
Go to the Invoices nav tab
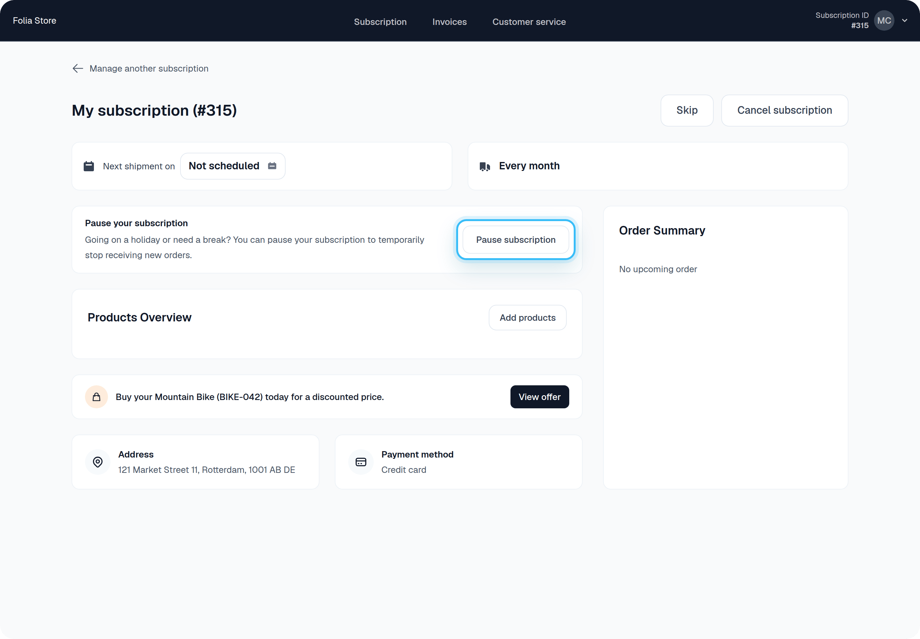point(449,22)
